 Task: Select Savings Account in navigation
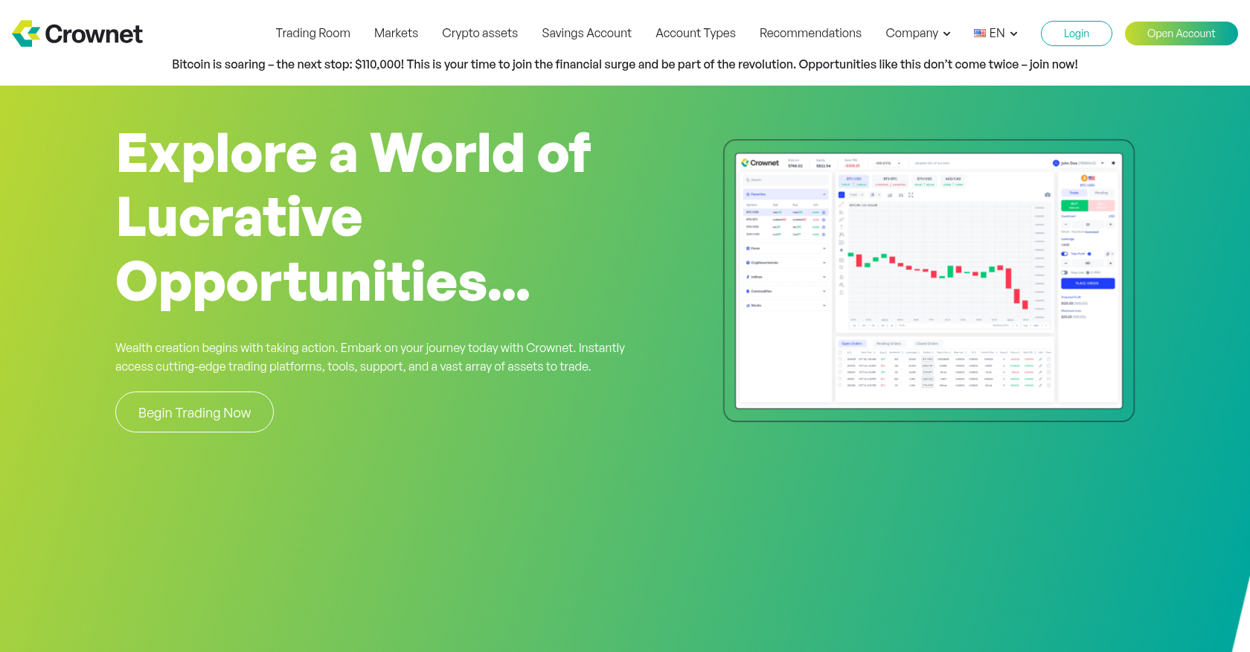pyautogui.click(x=586, y=33)
